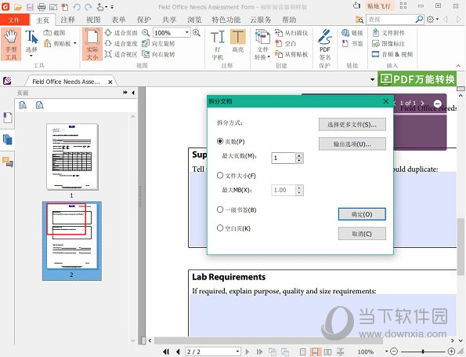Click the Output Options button
This screenshot has height=357, width=466.
click(x=352, y=144)
